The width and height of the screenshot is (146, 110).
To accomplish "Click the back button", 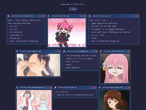I will click(73, 9).
